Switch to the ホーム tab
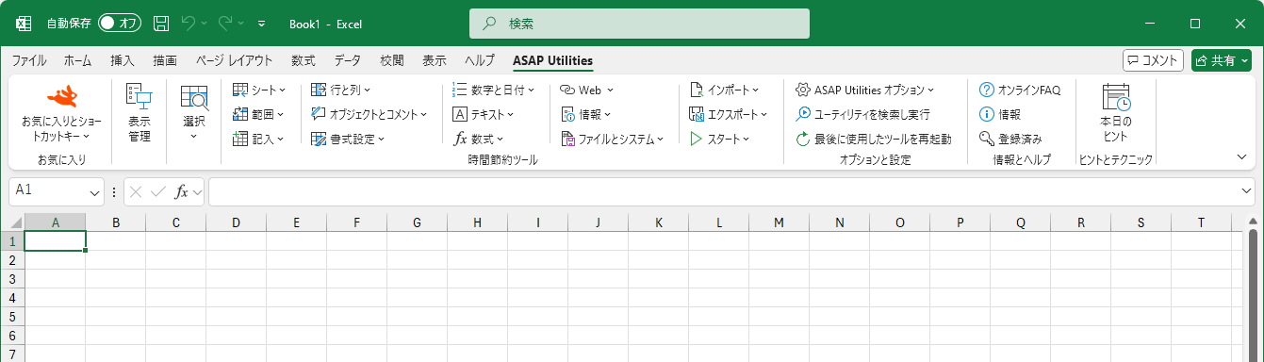Image resolution: width=1264 pixels, height=362 pixels. pos(78,60)
